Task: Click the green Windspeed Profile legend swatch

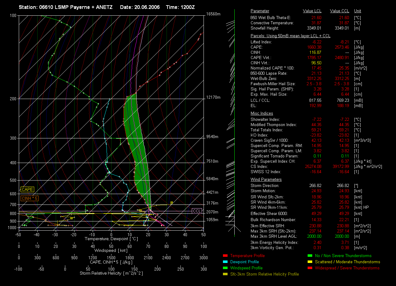Action: [x=225, y=268]
